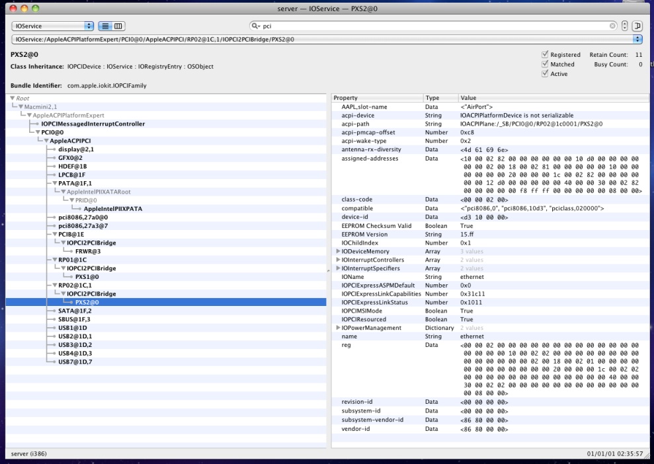Select the USB2@1D,1 entry
This screenshot has width=654, height=464.
coord(75,336)
